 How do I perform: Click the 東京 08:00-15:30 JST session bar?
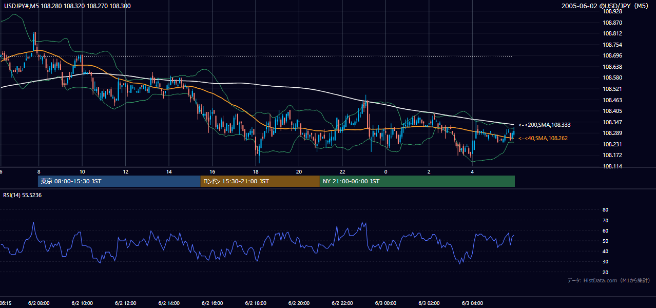119,181
